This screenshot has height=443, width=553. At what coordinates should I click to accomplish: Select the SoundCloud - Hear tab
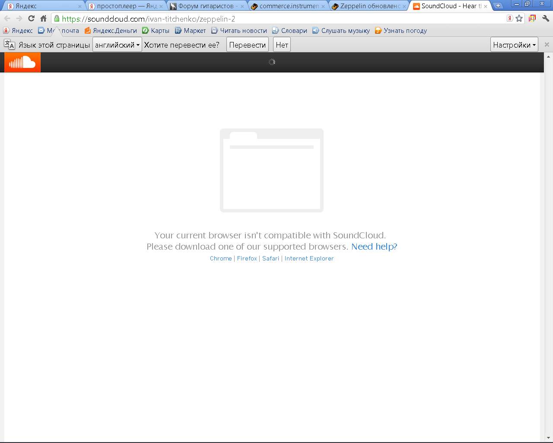point(448,6)
